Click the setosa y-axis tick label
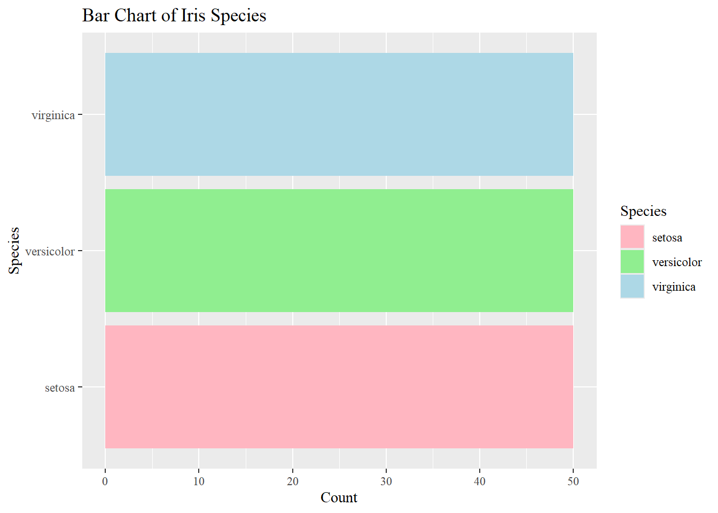Image resolution: width=718 pixels, height=513 pixels. 59,388
